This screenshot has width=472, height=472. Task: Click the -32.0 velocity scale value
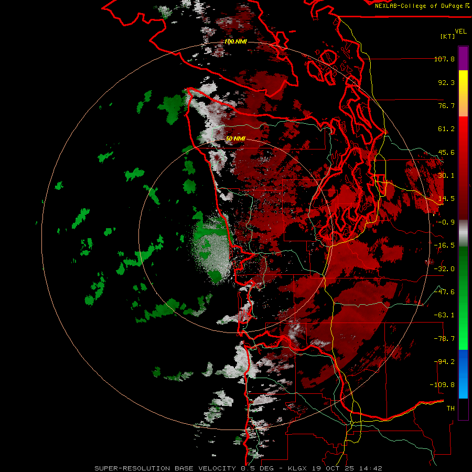[444, 269]
